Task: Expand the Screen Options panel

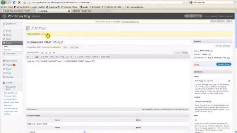Action: point(217,21)
